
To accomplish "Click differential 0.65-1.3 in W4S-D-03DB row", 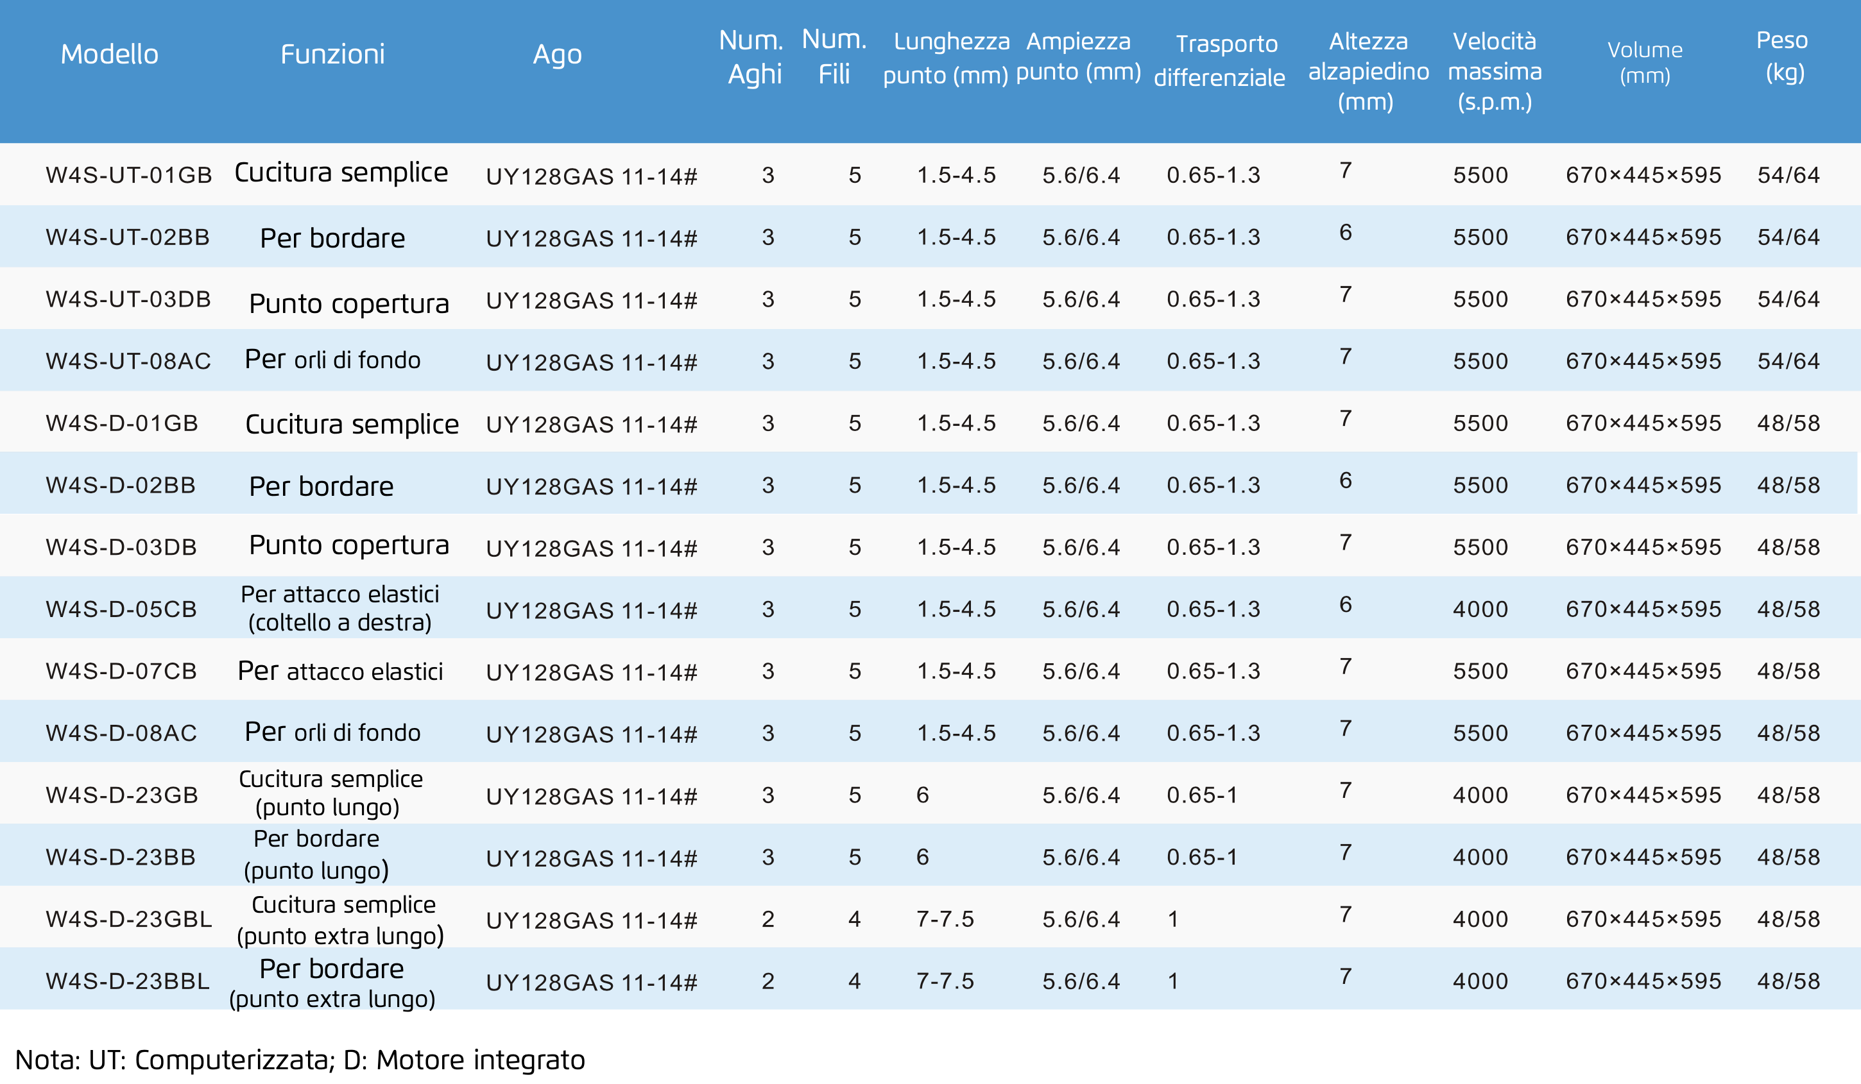I will tap(1214, 546).
